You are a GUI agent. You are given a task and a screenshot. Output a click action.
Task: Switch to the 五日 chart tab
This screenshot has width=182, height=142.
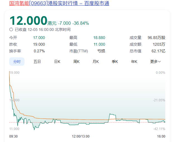(x=37, y=62)
